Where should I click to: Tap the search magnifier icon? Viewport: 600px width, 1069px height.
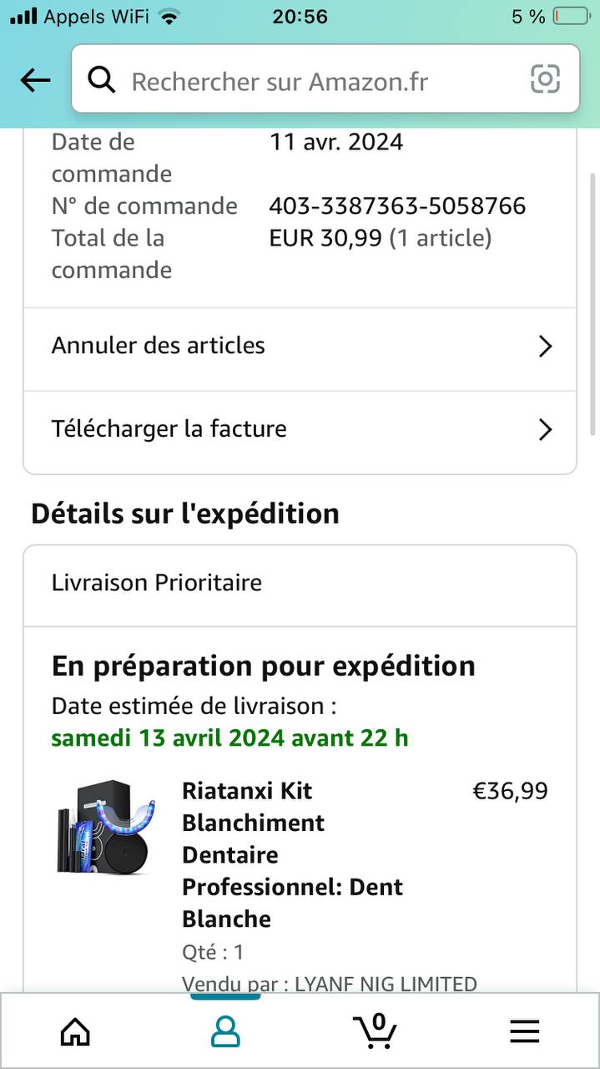point(102,80)
